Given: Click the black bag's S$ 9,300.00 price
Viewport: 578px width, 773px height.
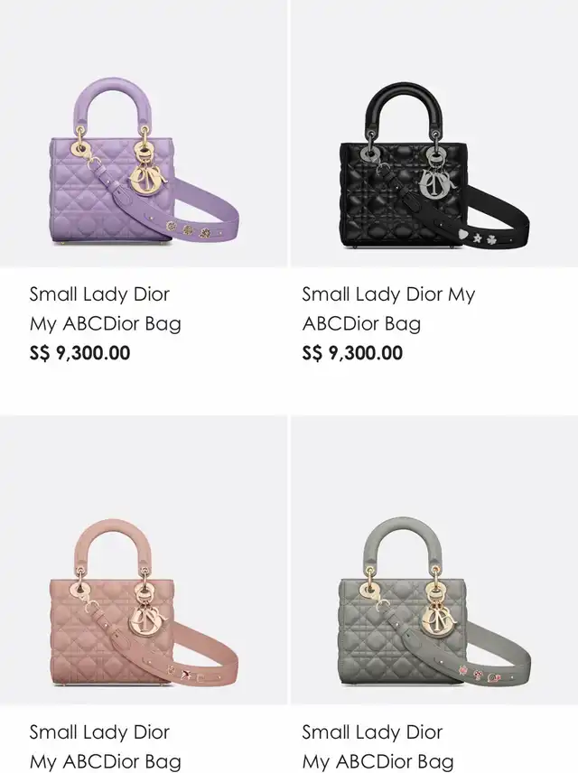Looking at the screenshot, I should pos(352,353).
